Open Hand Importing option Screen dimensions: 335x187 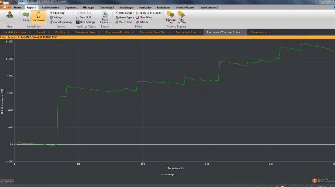pos(61,22)
